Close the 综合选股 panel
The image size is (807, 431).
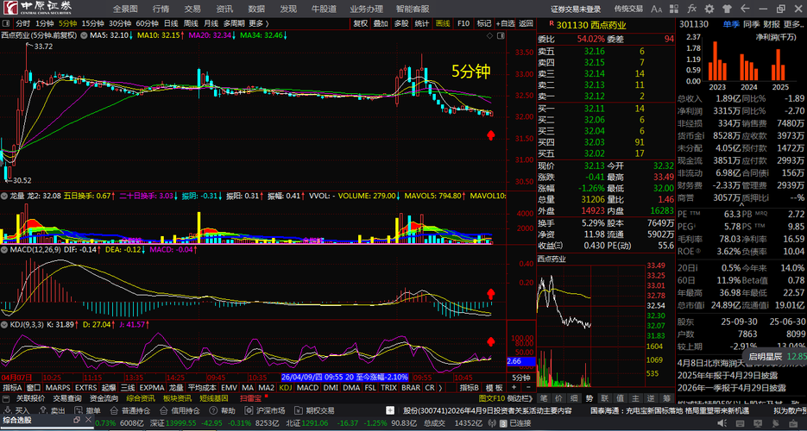(x=89, y=420)
